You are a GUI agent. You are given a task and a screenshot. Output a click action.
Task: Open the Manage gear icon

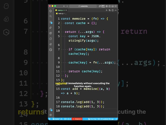pyautogui.click(x=51, y=115)
